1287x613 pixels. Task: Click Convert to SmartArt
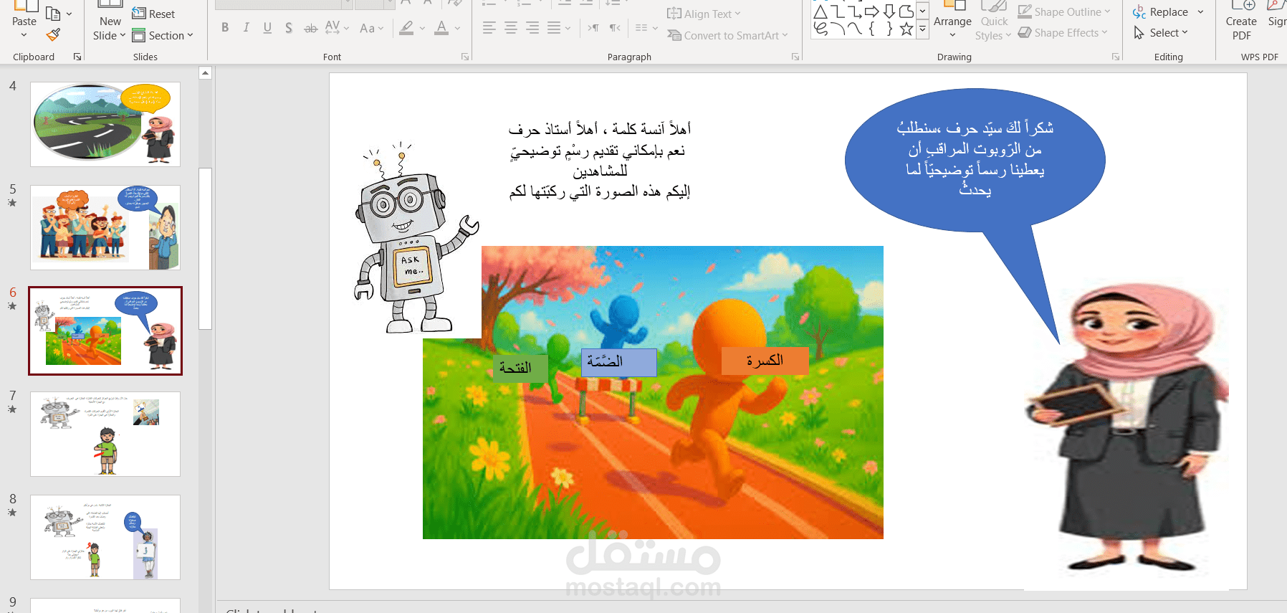click(x=727, y=35)
